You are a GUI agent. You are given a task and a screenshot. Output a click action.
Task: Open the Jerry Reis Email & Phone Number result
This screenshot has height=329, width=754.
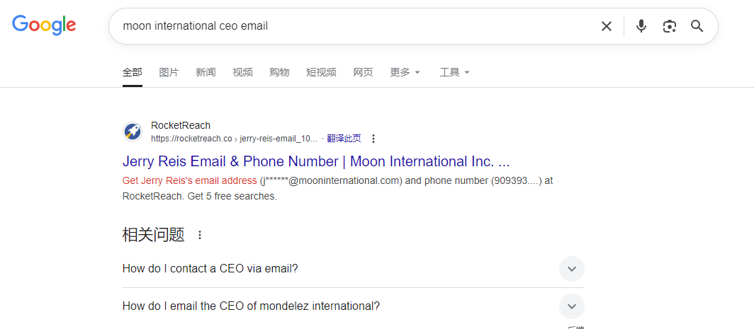coord(316,161)
